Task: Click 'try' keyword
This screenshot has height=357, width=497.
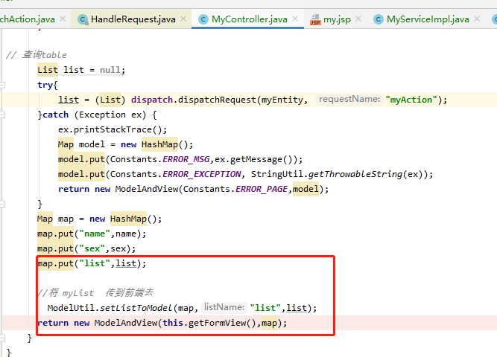Action: pyautogui.click(x=45, y=85)
